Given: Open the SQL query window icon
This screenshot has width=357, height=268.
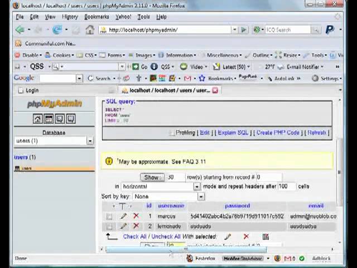Looking at the screenshot, I should point(49,119).
